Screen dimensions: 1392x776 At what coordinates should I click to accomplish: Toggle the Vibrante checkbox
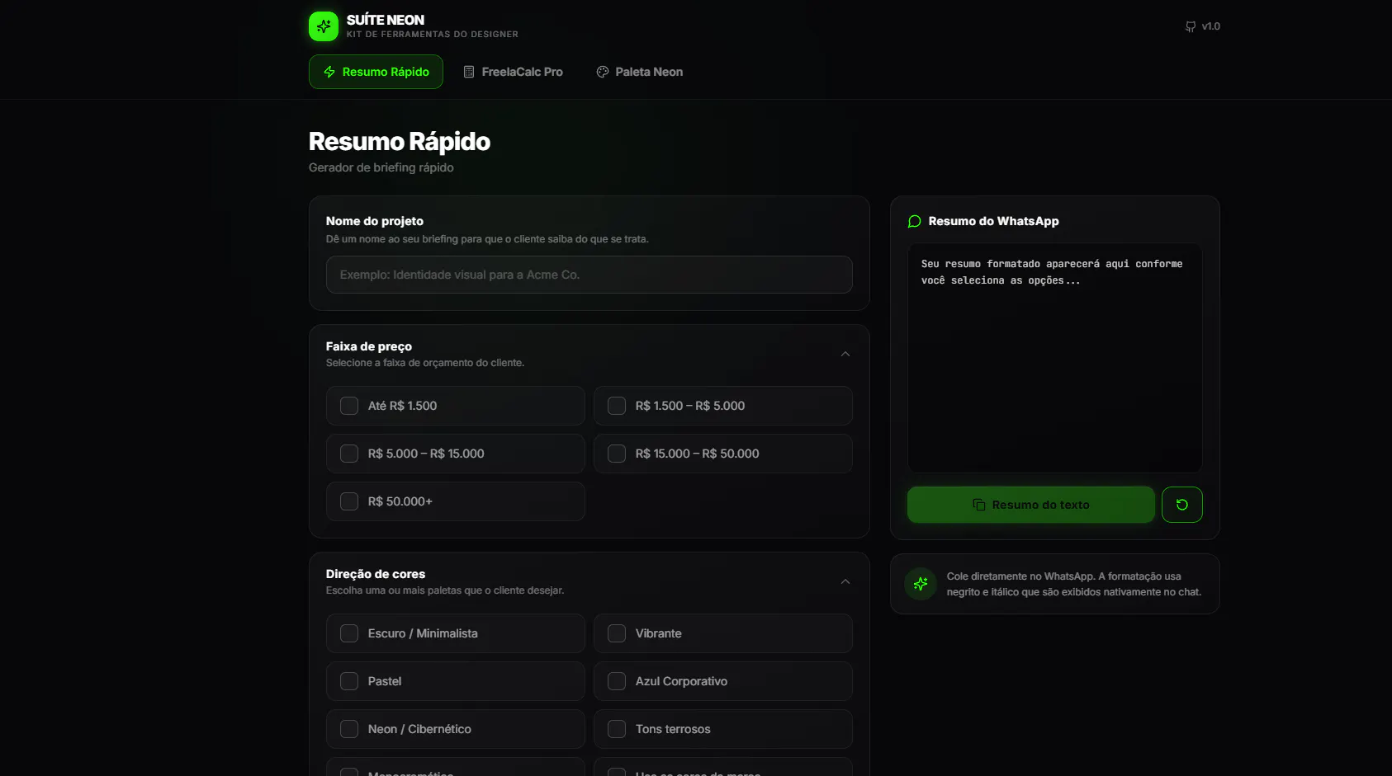[617, 633]
